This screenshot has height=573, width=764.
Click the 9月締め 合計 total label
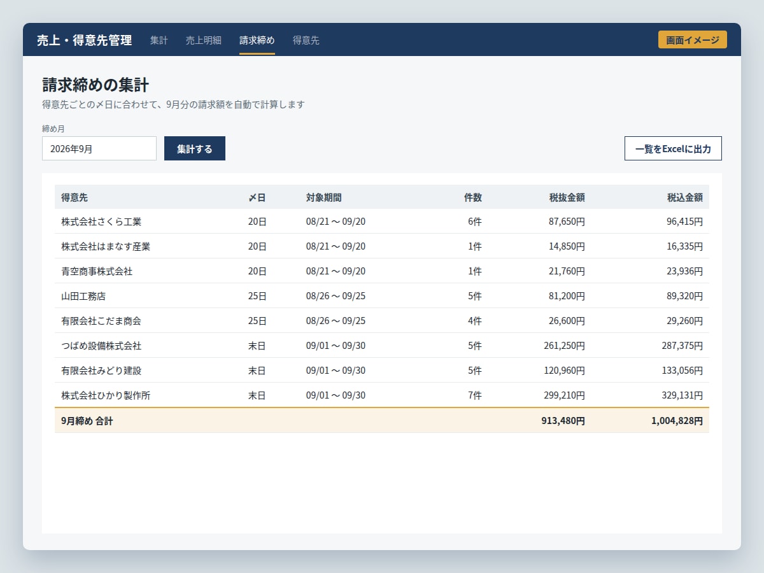87,421
